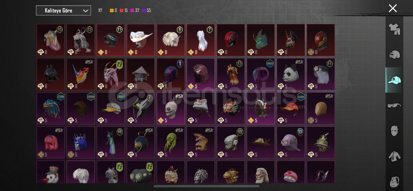The height and width of the screenshot is (191, 413).
Task: Filter by pink quality color count 37
Action: coord(135,10)
